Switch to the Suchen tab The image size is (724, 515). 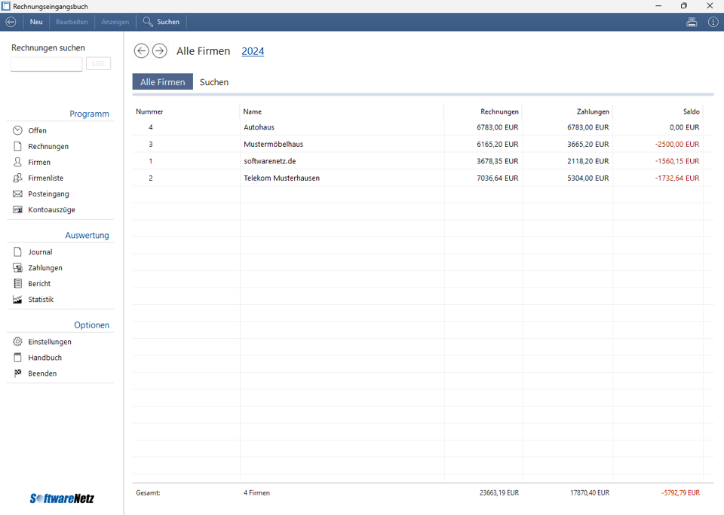tap(214, 82)
